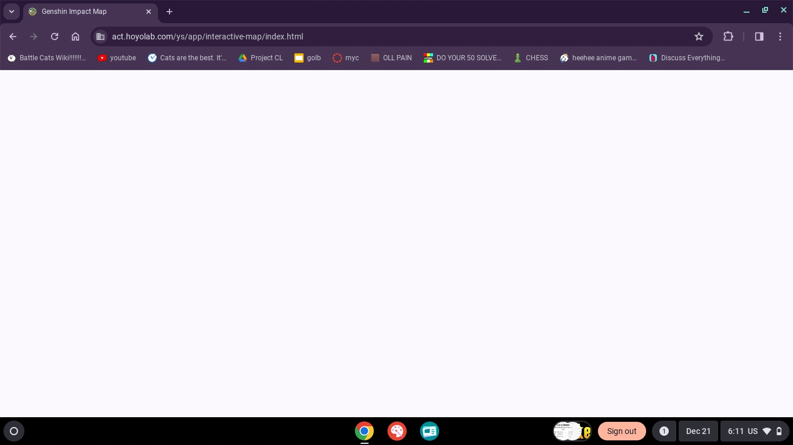The image size is (793, 445).
Task: Open a new browser tab
Action: [x=169, y=12]
